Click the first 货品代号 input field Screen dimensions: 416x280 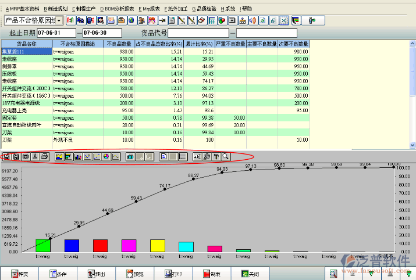[x=198, y=33]
